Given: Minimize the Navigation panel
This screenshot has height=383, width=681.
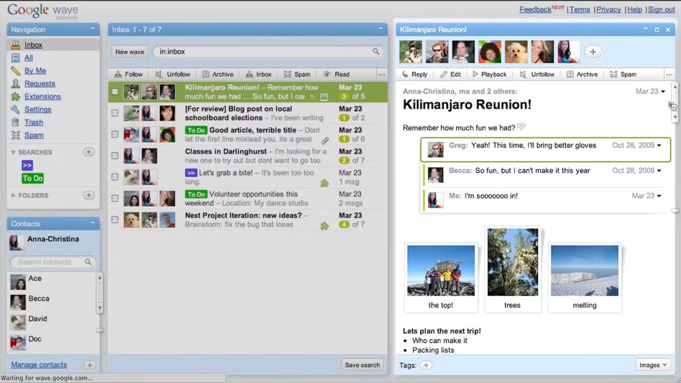Looking at the screenshot, I should coord(93,29).
